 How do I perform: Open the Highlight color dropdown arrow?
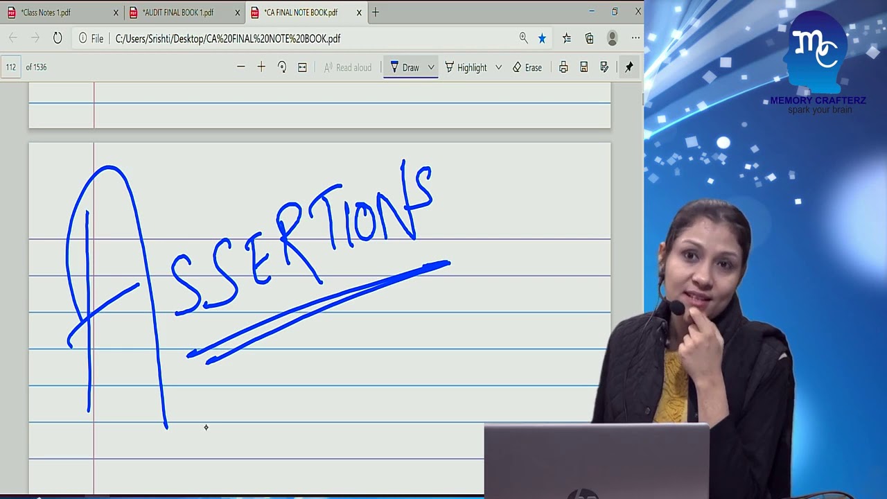[x=498, y=67]
